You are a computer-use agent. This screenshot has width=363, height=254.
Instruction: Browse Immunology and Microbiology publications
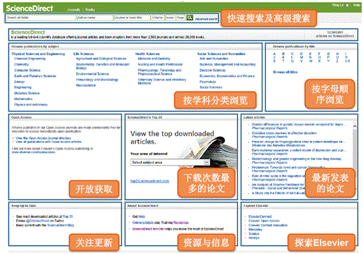click(97, 80)
